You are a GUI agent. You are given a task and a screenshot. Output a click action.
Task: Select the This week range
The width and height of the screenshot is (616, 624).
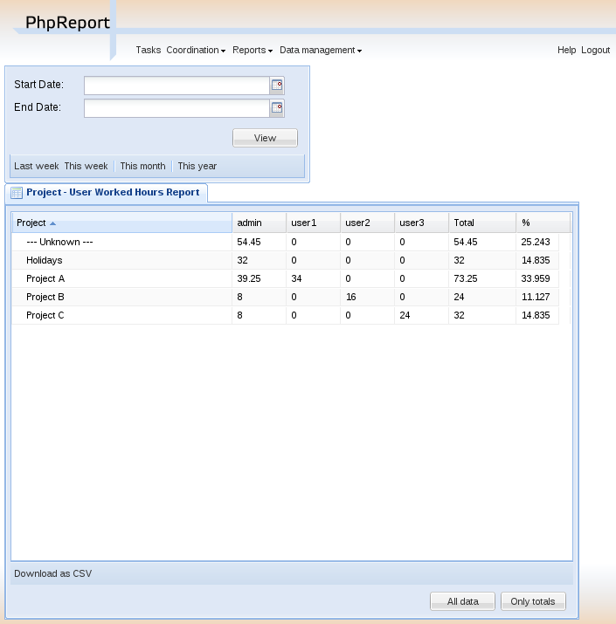(x=86, y=166)
